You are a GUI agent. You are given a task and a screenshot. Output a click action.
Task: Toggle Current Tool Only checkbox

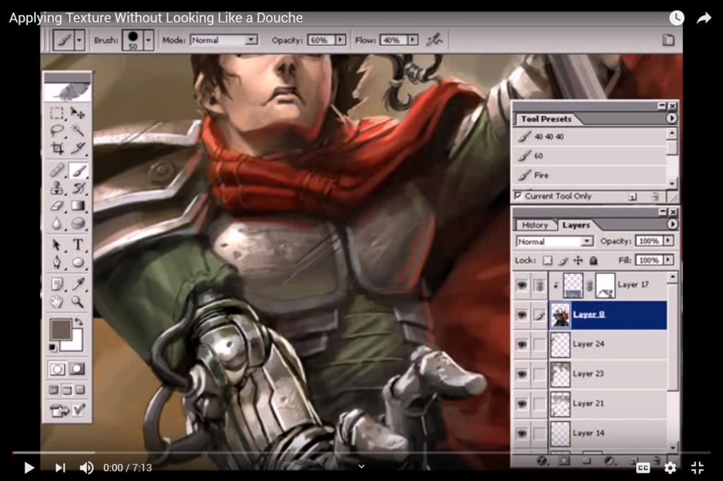(x=518, y=196)
